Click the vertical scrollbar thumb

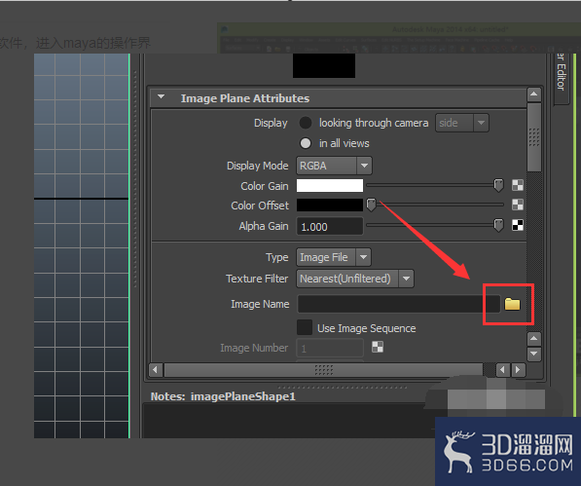(534, 137)
